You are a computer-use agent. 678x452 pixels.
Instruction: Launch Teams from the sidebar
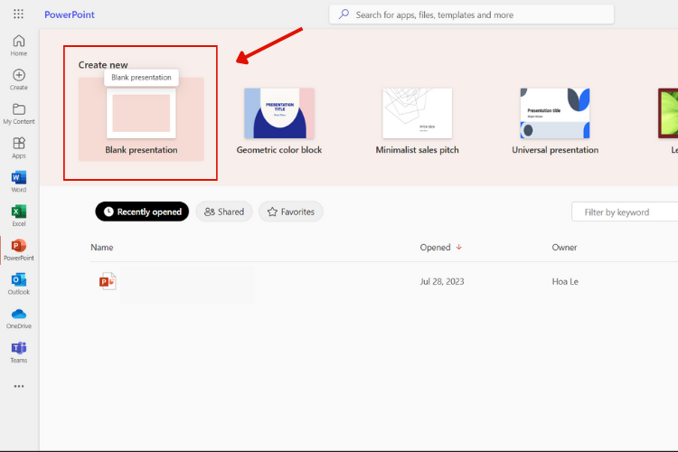(19, 353)
